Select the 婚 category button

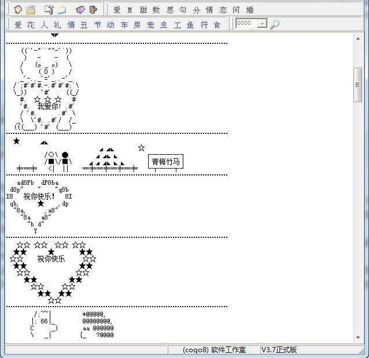coord(250,10)
